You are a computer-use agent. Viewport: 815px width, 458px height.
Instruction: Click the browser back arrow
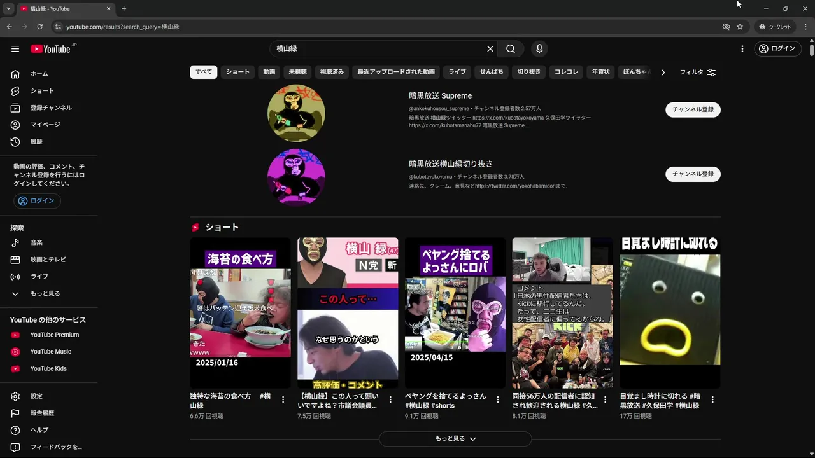9,27
